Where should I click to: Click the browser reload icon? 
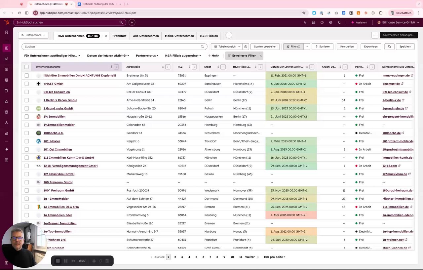pos(19,13)
